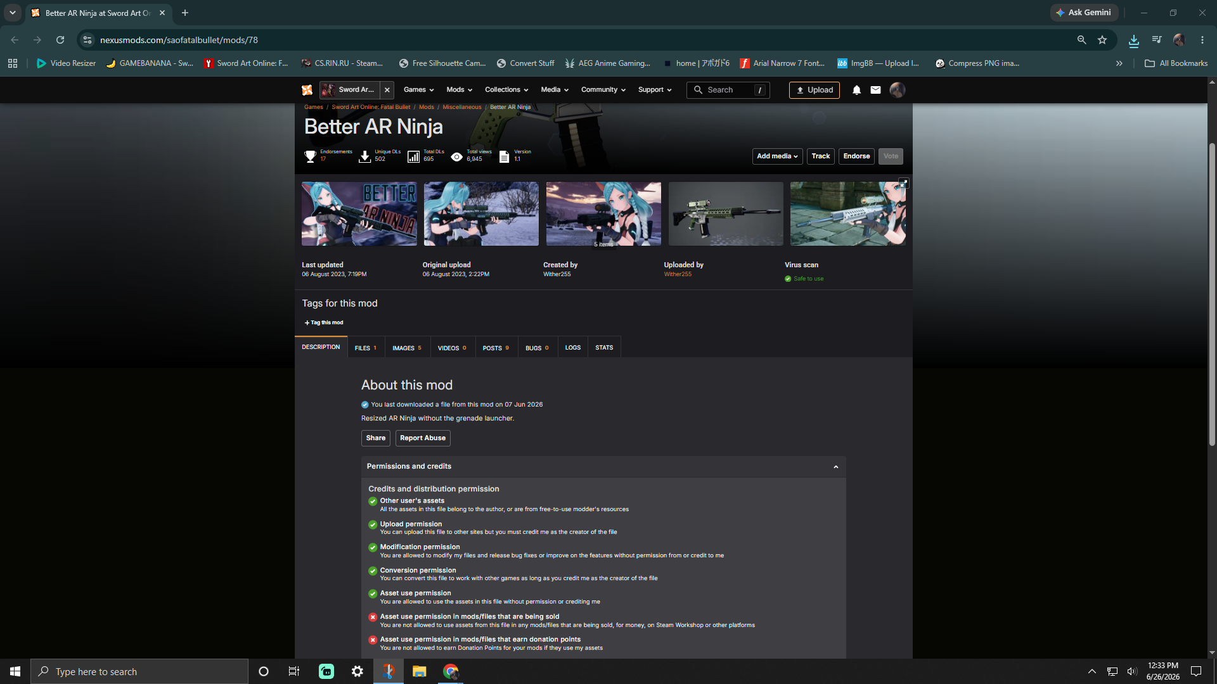Close the Sword Art game filter
The height and width of the screenshot is (684, 1217).
pyautogui.click(x=387, y=90)
